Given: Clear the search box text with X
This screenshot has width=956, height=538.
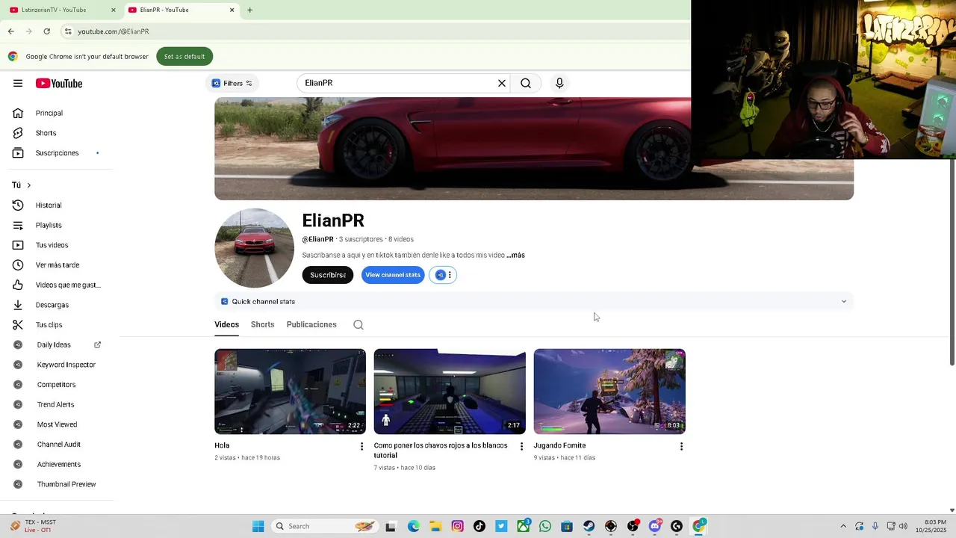Looking at the screenshot, I should tap(502, 83).
